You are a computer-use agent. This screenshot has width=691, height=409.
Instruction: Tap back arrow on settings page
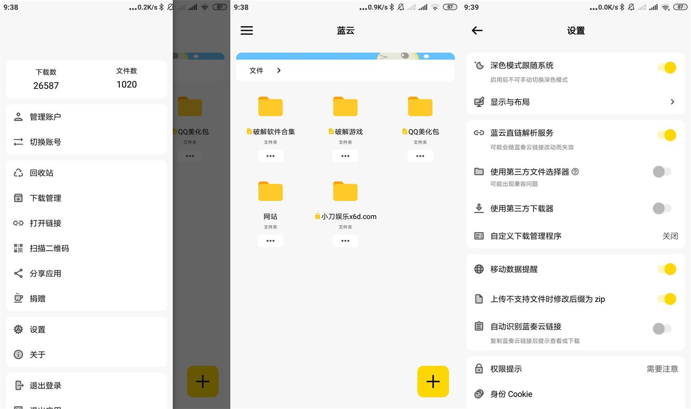click(477, 30)
